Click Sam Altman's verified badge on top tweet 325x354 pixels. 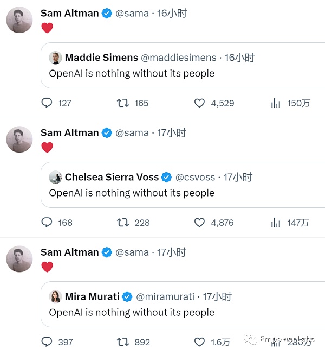[107, 14]
